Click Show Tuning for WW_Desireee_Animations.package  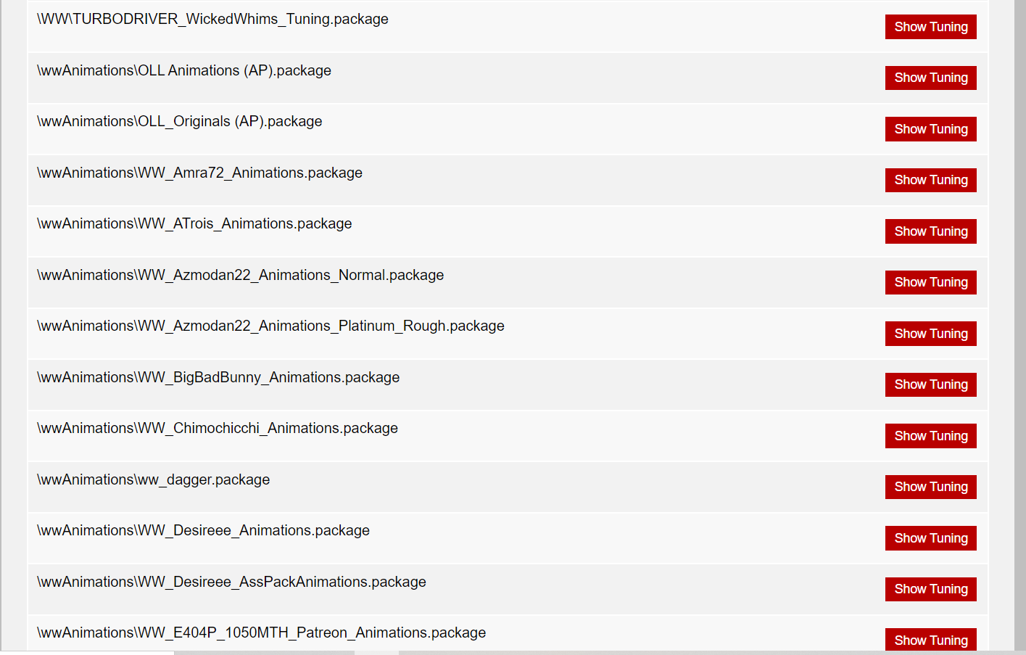pos(930,537)
